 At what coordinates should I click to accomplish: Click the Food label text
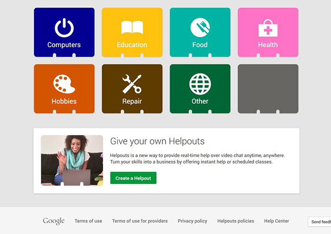200,45
